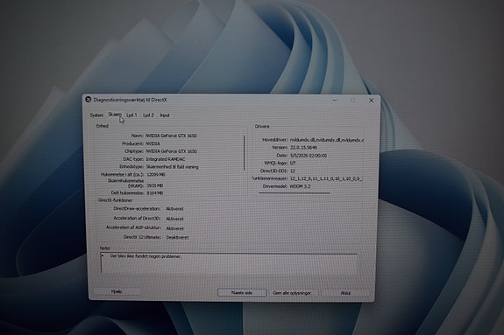This screenshot has width=504, height=335.
Task: Open the Lyd 2 tab
Action: point(148,115)
